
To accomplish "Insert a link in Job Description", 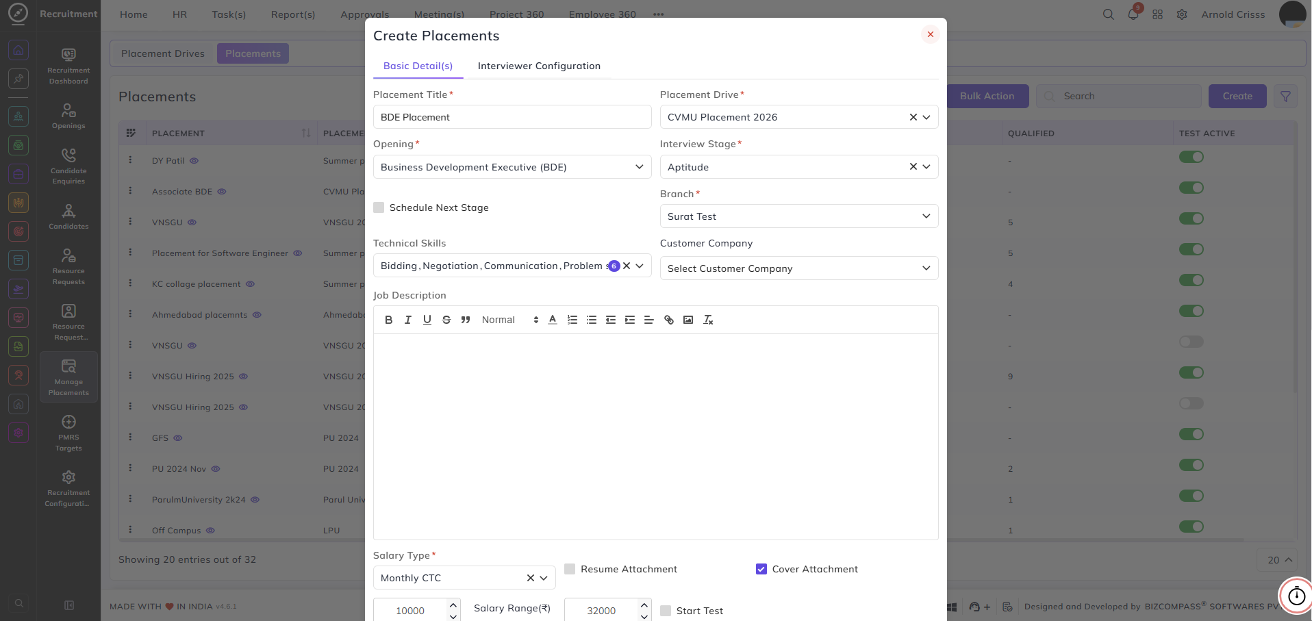I will tap(669, 320).
